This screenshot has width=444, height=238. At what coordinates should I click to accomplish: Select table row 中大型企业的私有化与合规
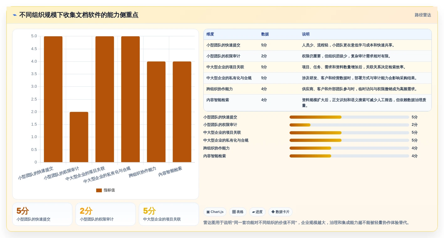click(317, 78)
